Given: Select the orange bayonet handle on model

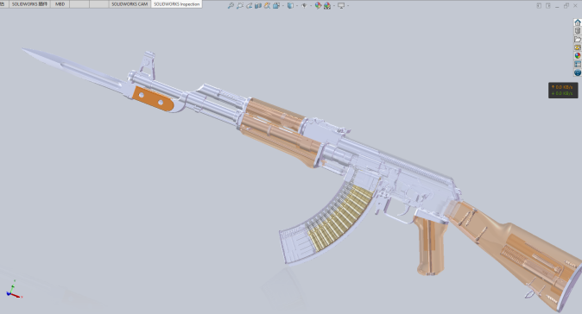Looking at the screenshot, I should point(153,98).
